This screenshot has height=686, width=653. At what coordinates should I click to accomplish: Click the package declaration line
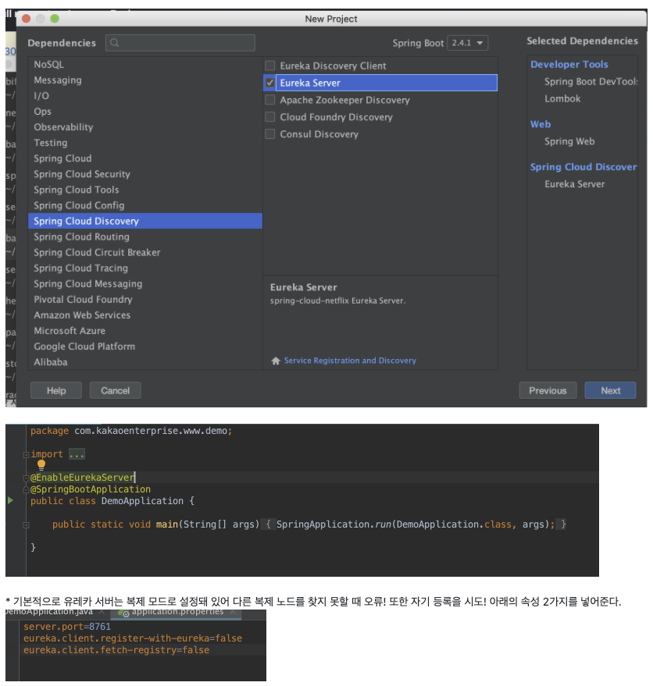pyautogui.click(x=131, y=431)
